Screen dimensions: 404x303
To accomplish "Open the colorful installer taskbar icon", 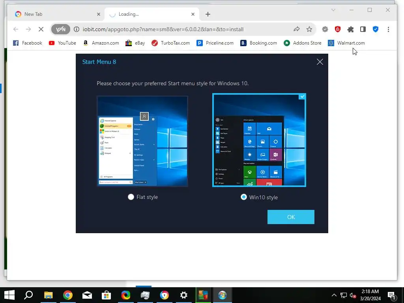I will point(203,295).
